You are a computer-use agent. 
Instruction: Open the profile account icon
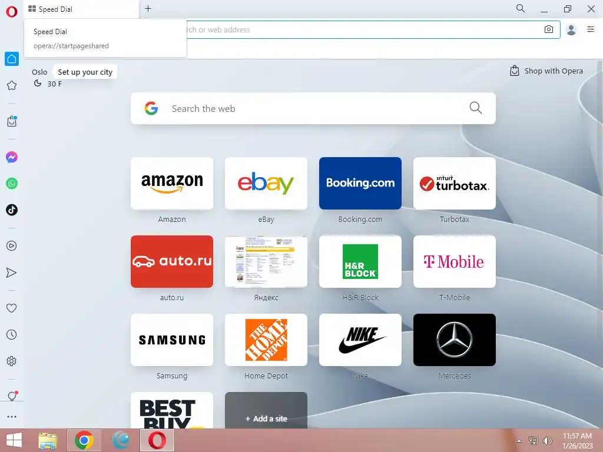tap(571, 29)
